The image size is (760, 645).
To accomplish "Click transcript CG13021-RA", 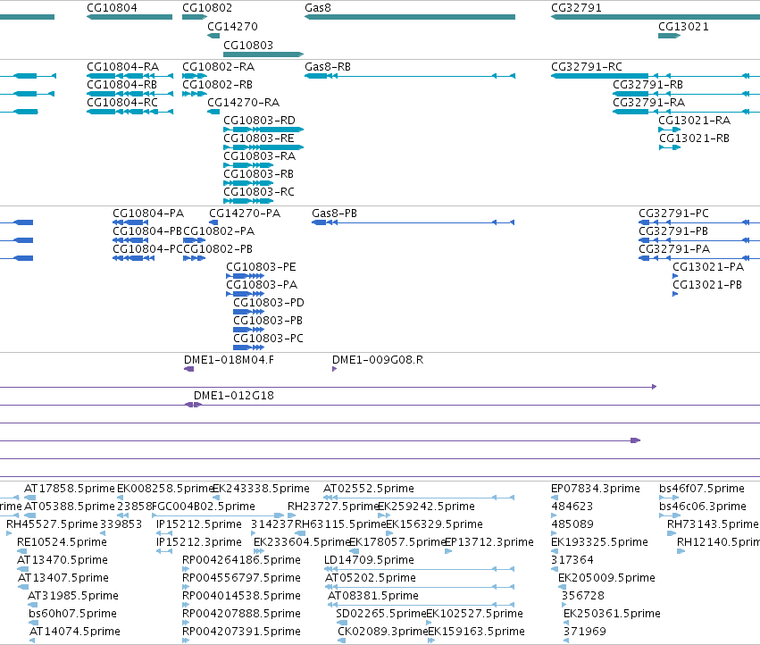I will pyautogui.click(x=670, y=130).
